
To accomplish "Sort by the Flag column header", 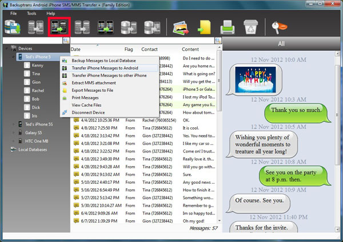I will tap(129, 49).
